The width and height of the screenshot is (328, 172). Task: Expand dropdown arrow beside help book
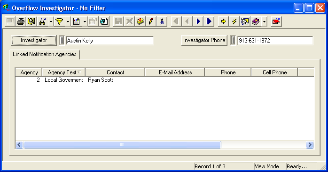click(265, 21)
